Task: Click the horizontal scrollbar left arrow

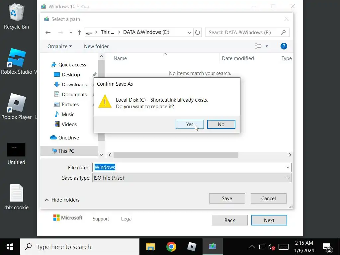Action: click(x=110, y=155)
